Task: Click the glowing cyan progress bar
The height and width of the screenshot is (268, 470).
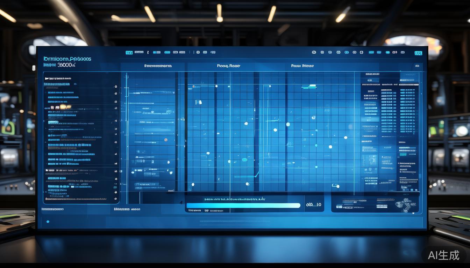Action: [243, 206]
